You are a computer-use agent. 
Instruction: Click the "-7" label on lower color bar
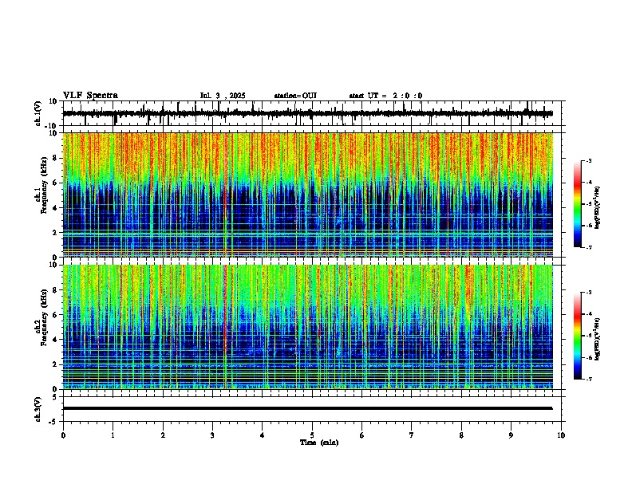click(x=588, y=380)
